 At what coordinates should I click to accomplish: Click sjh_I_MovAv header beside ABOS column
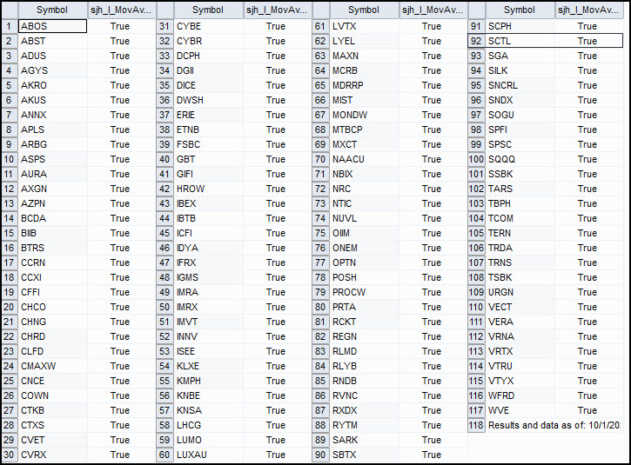pos(122,10)
